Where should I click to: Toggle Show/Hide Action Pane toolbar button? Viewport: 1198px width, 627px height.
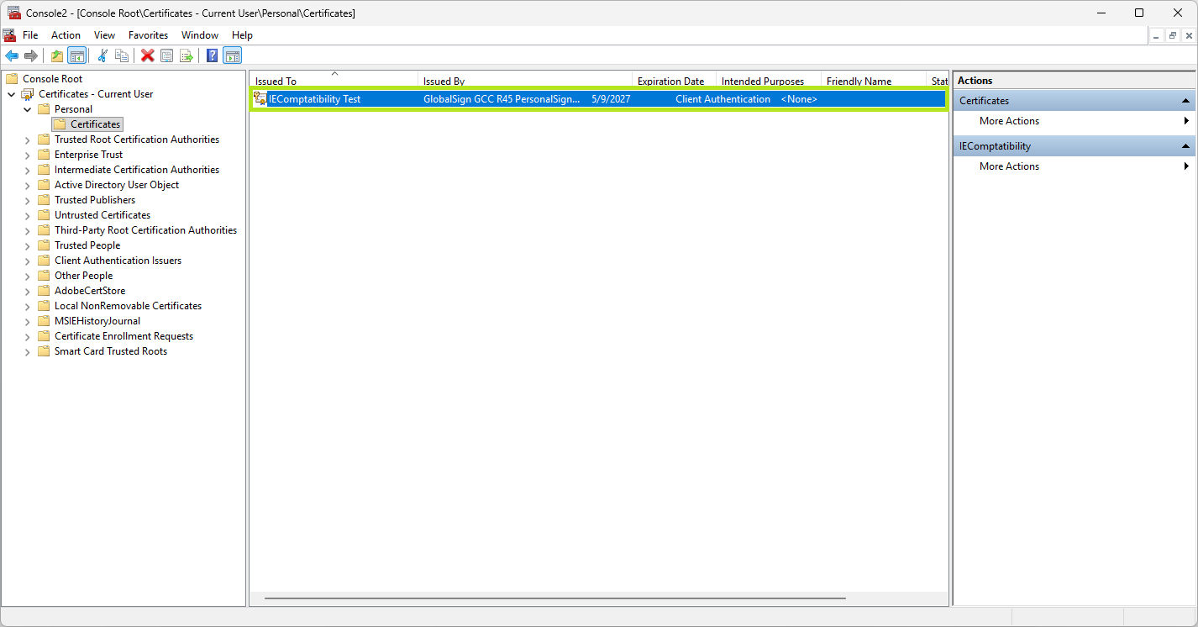(x=232, y=55)
